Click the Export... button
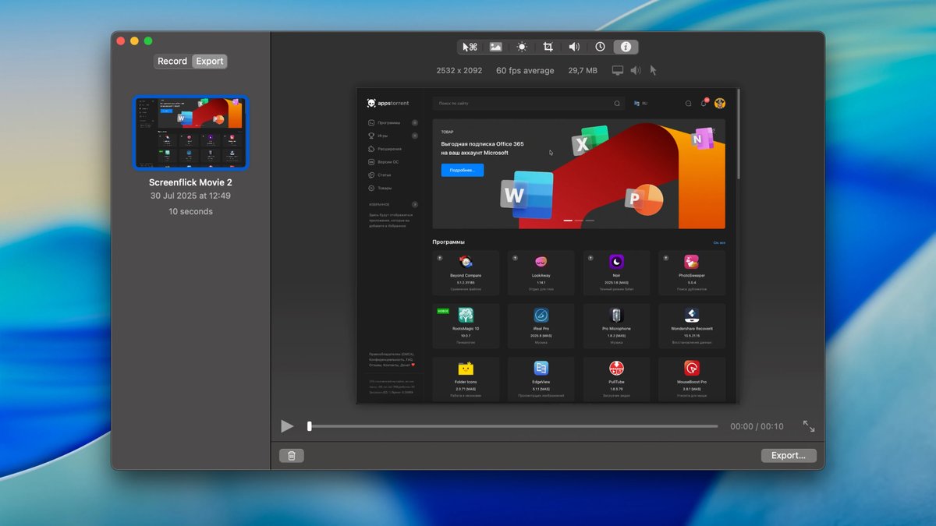 pyautogui.click(x=788, y=455)
